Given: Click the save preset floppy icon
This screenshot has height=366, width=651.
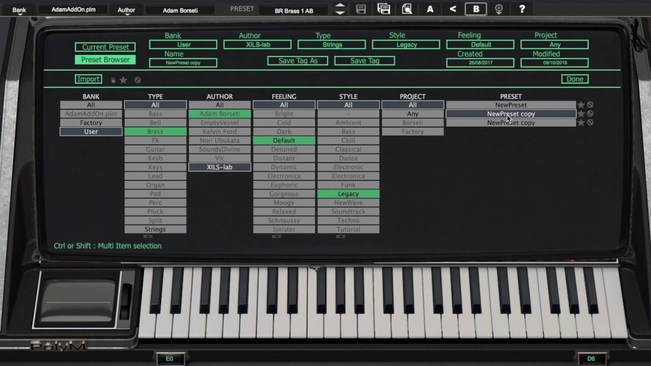Looking at the screenshot, I should pyautogui.click(x=361, y=9).
